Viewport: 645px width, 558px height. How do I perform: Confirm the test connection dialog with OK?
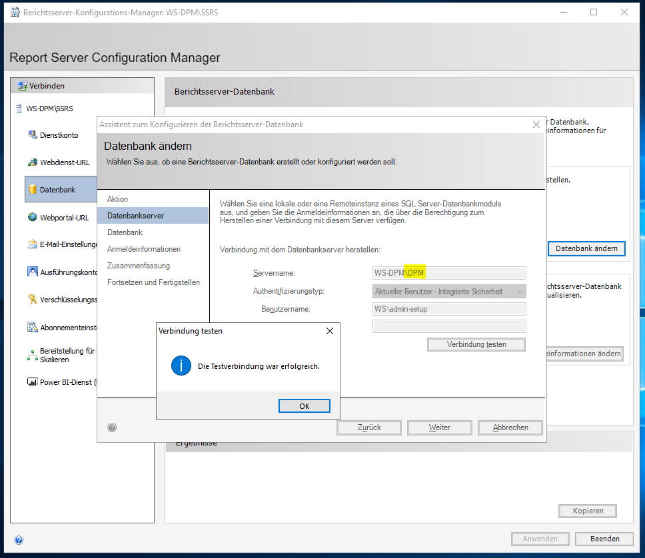[x=305, y=406]
